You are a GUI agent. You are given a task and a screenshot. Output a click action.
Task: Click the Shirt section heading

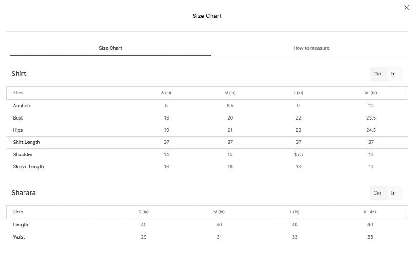(x=19, y=74)
